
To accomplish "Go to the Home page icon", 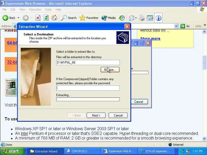I will pos(54,18).
